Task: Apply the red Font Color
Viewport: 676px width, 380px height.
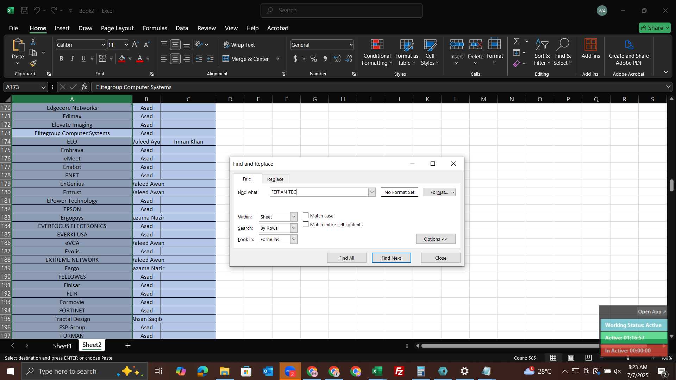Action: 140,59
